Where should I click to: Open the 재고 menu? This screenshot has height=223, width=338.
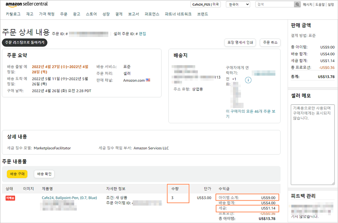pos(30,14)
